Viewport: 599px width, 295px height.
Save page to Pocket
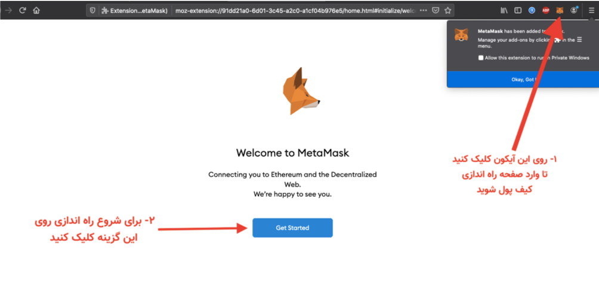point(436,11)
